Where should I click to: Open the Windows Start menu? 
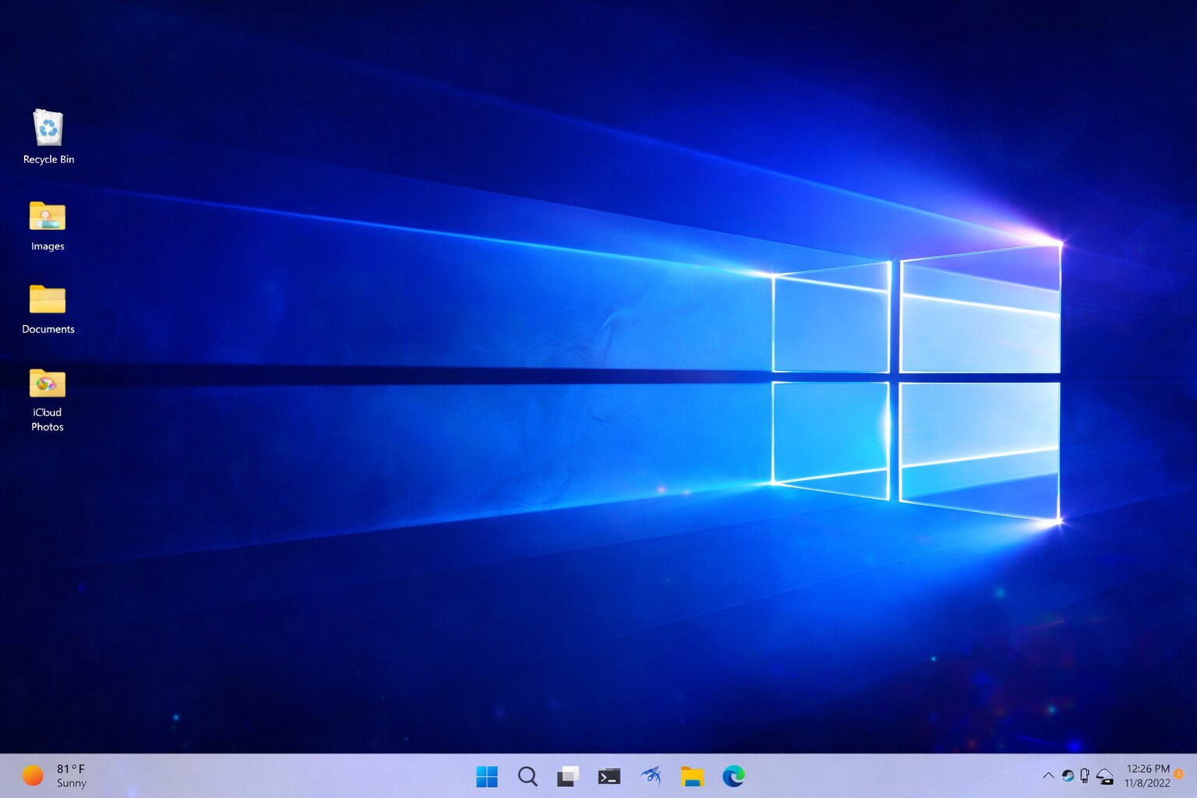[x=487, y=776]
